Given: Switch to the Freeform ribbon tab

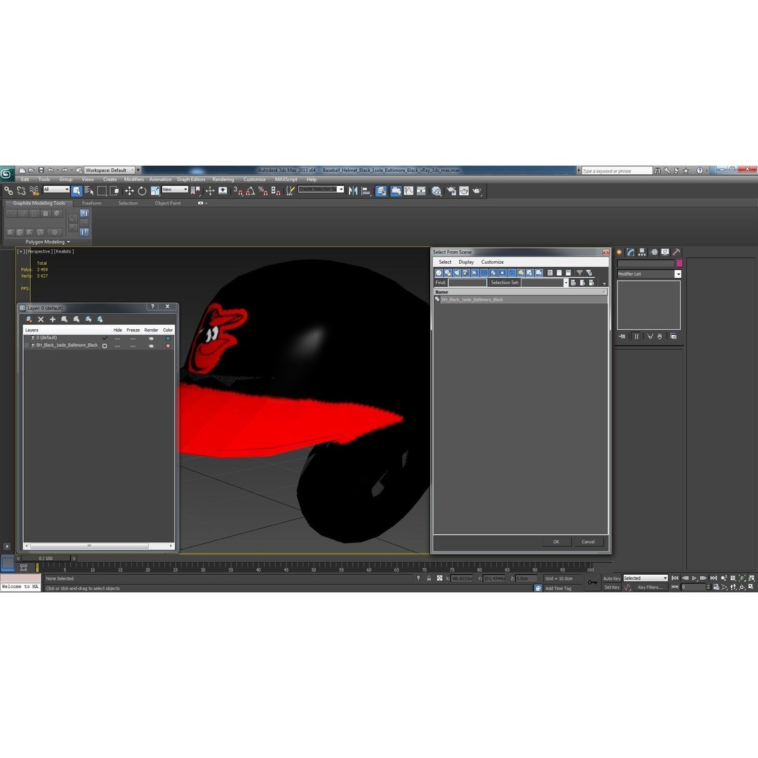Looking at the screenshot, I should (x=92, y=204).
